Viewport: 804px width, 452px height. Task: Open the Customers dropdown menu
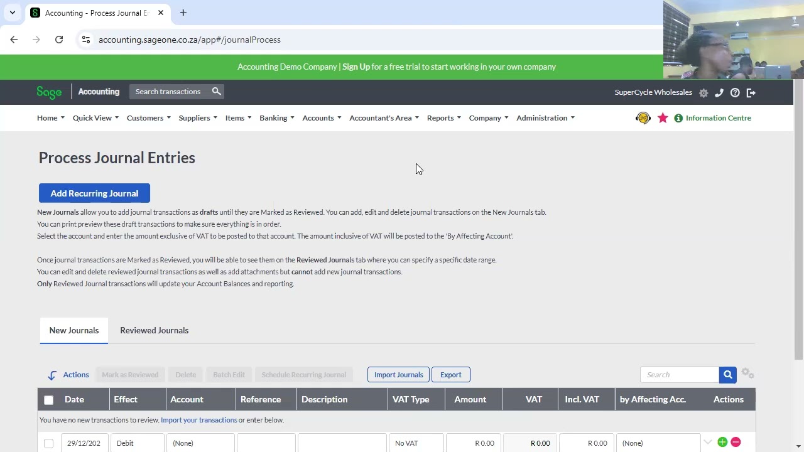pyautogui.click(x=149, y=118)
